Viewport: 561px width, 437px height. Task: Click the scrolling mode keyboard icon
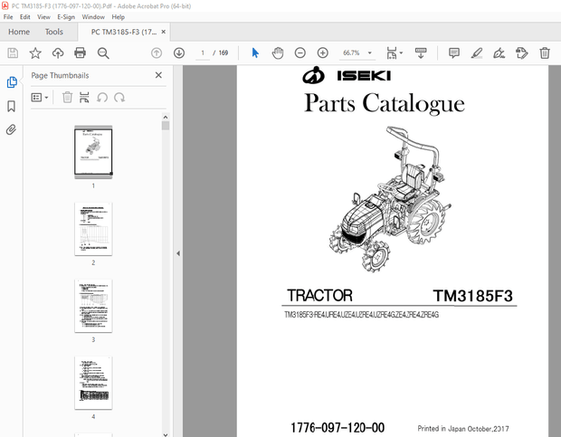(421, 53)
